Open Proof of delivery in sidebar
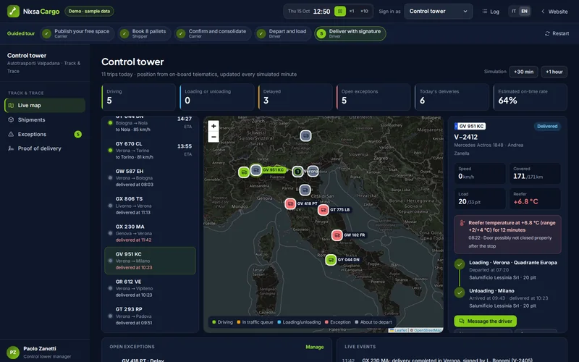Screen dimensions: 579x362 click(45, 148)
